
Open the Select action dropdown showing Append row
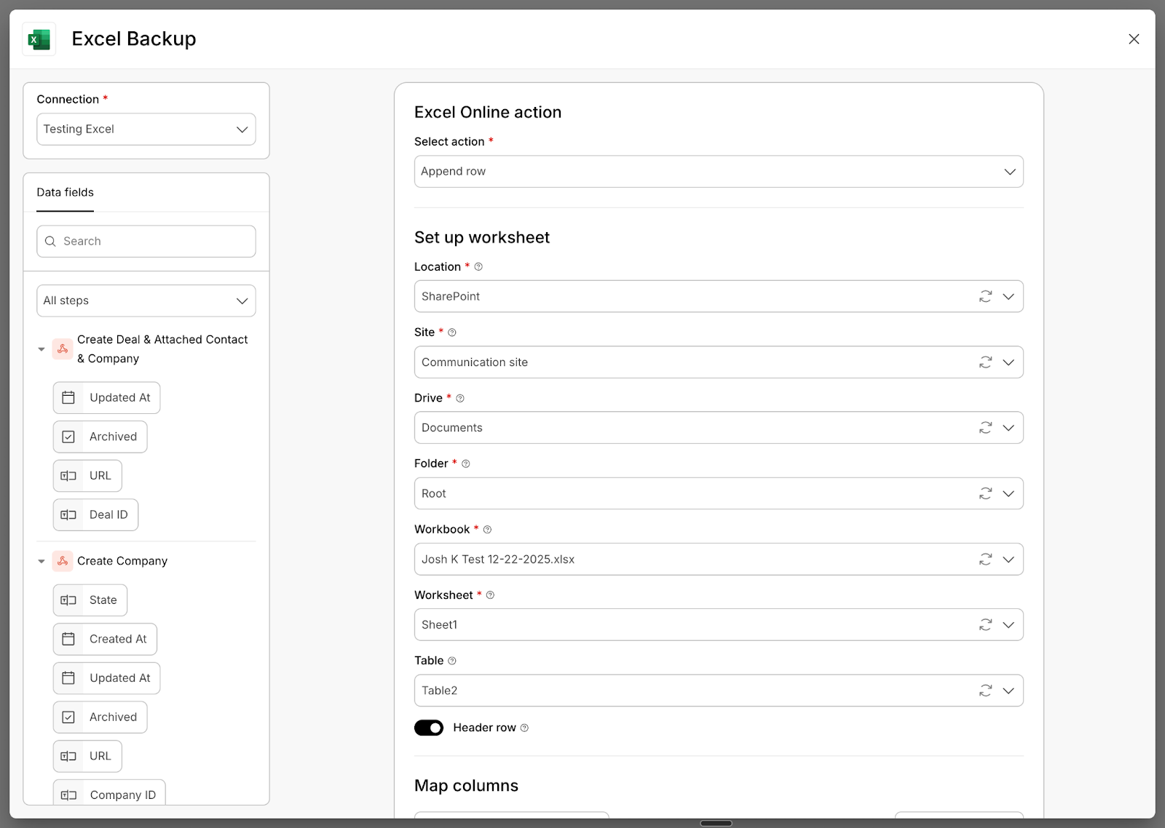(x=719, y=172)
